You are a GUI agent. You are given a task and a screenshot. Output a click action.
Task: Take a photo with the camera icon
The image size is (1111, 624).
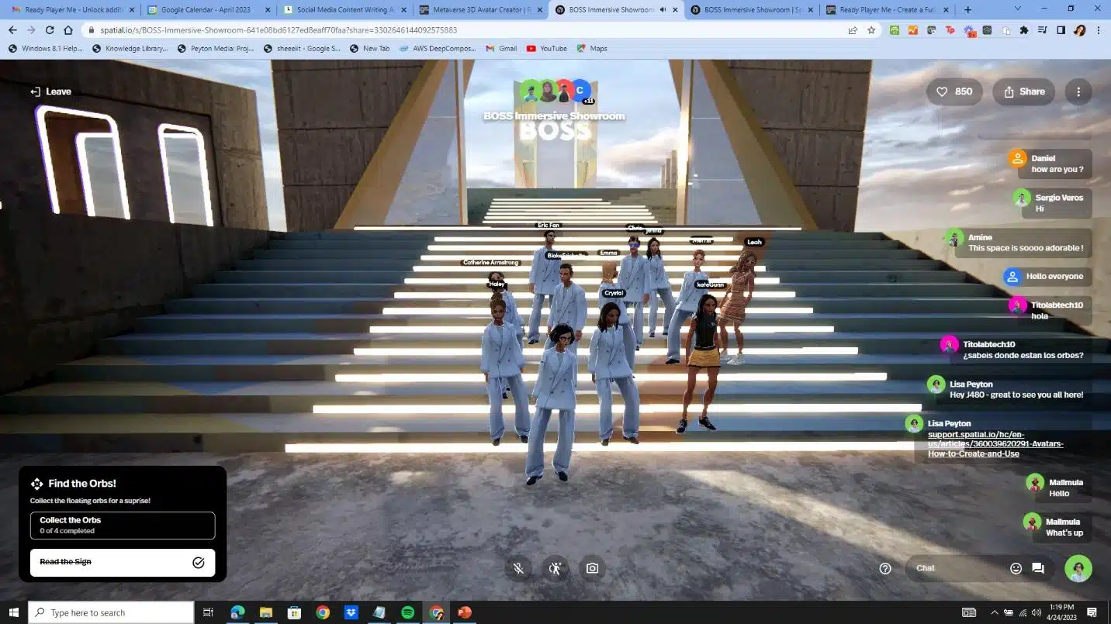coord(592,568)
